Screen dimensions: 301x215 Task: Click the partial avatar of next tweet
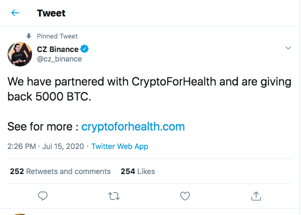20,214
